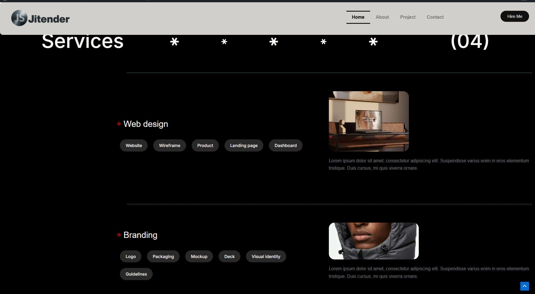This screenshot has width=535, height=294.
Task: Choose the Wireframe tag
Action: 169,146
